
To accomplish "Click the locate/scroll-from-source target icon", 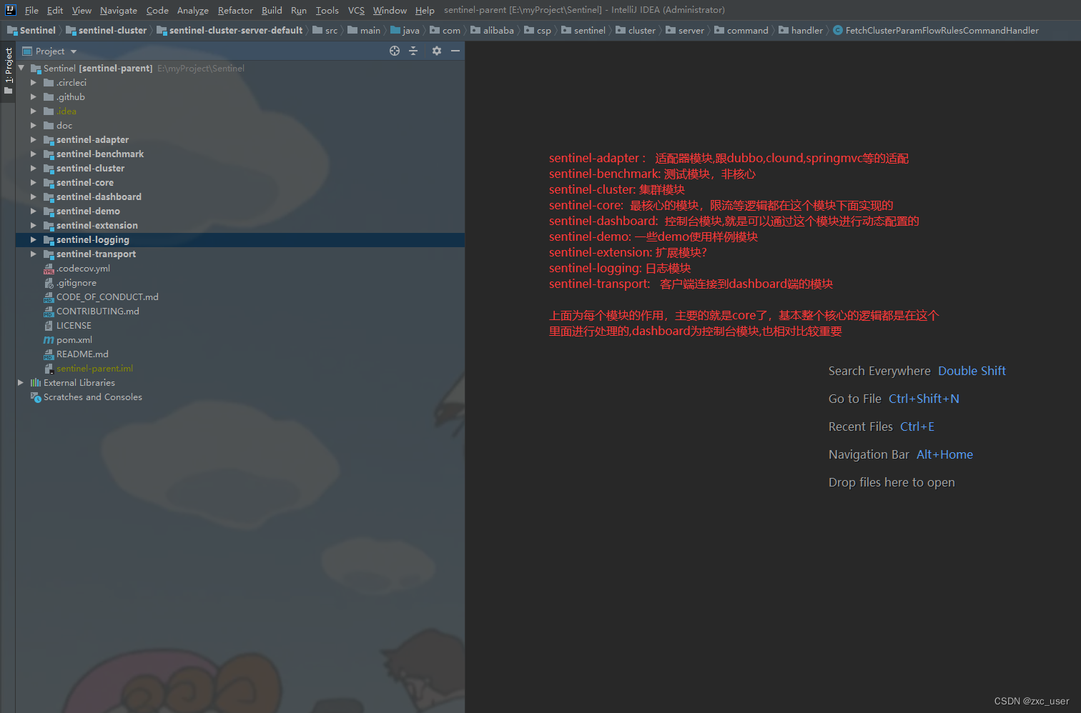I will [x=395, y=51].
